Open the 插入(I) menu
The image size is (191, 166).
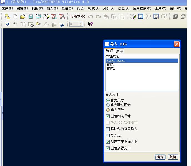point(52,8)
